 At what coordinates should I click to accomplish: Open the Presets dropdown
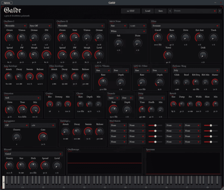point(195,11)
